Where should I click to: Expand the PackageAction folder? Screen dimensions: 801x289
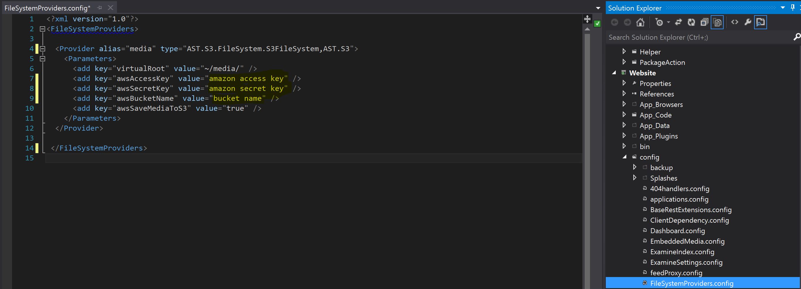tap(624, 62)
